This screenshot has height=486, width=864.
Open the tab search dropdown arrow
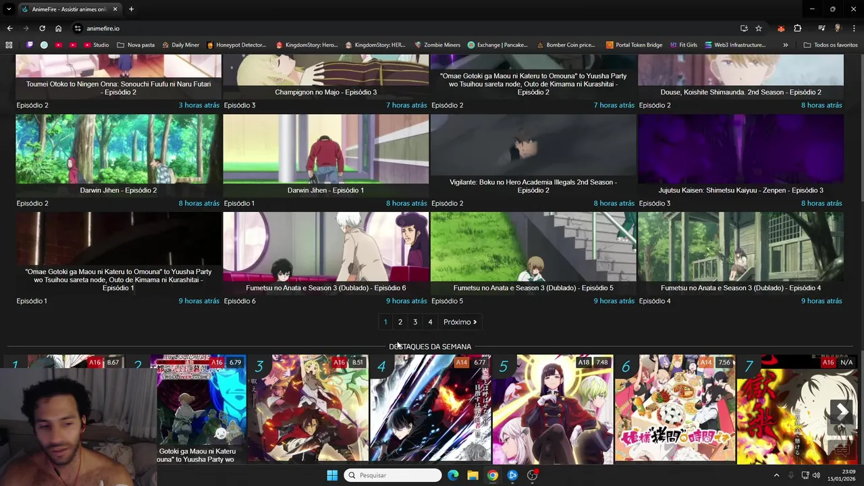pyautogui.click(x=9, y=9)
